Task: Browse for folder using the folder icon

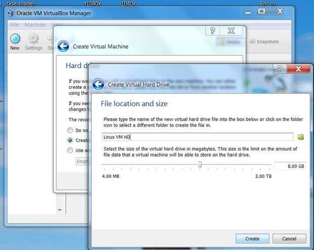Action: click(x=301, y=137)
